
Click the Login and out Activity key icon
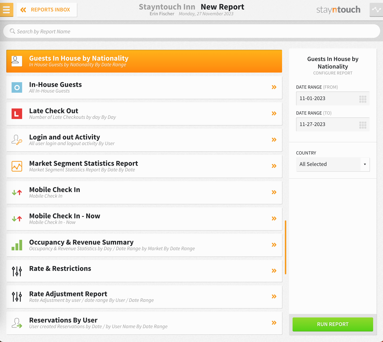[x=17, y=140]
